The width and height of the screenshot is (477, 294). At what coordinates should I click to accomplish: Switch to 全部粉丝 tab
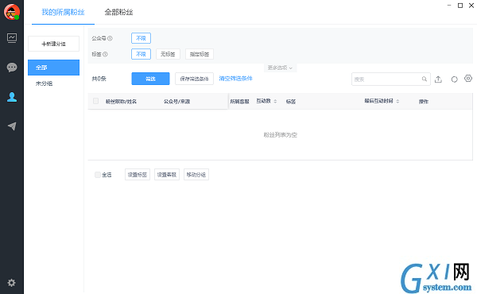(119, 12)
